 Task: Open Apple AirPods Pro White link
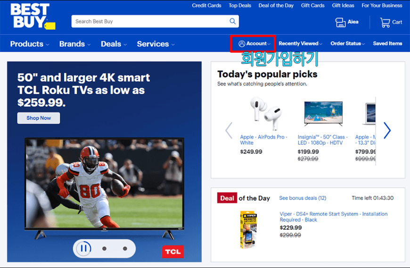[263, 140]
